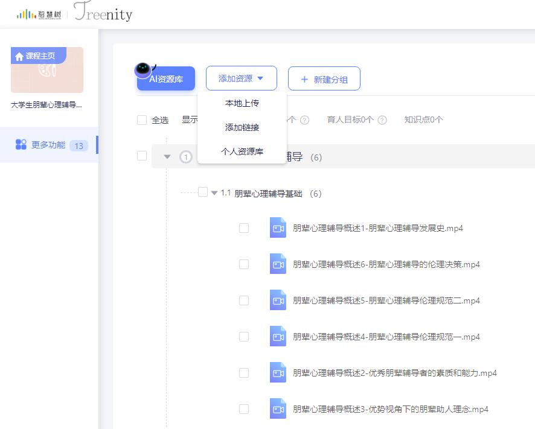Click the 更多功能 grid icon in sidebar

[x=21, y=144]
